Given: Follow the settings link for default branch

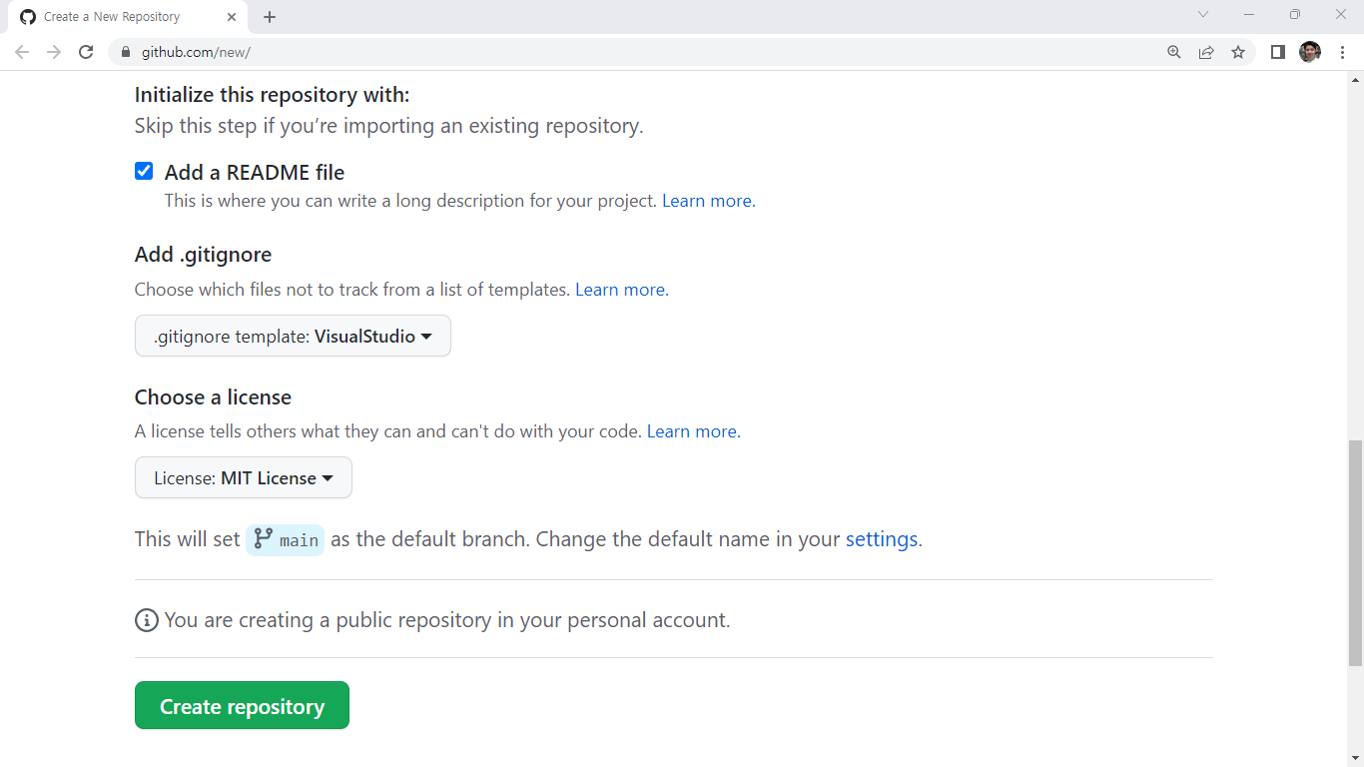Looking at the screenshot, I should point(881,539).
